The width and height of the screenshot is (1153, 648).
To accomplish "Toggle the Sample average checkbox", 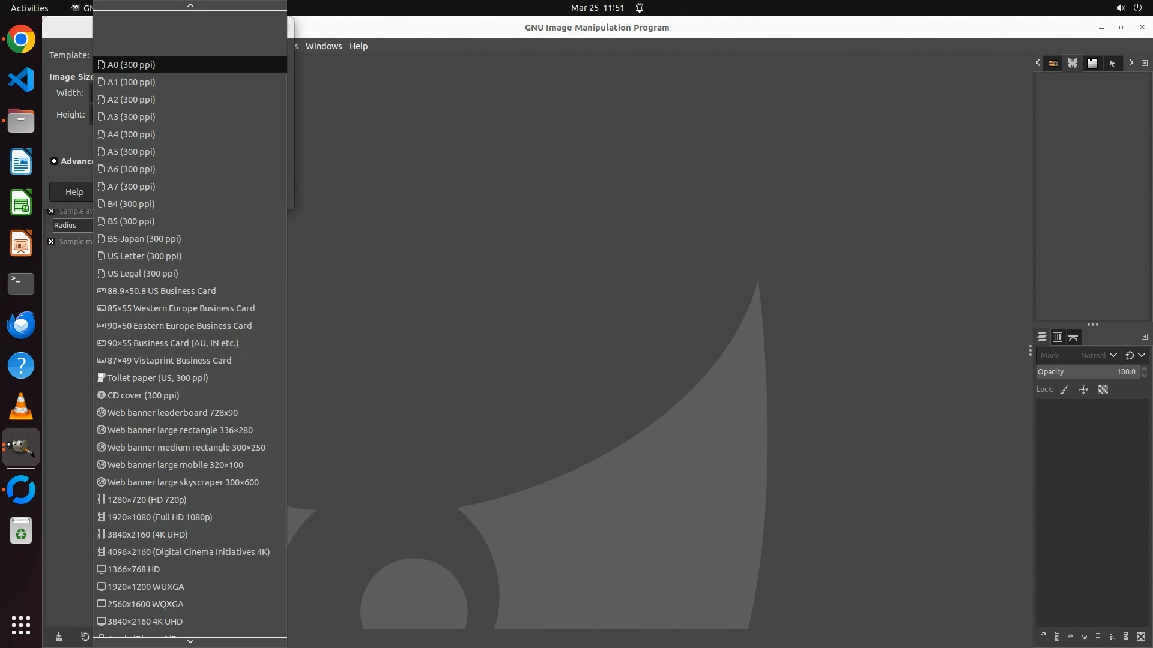I will (52, 211).
